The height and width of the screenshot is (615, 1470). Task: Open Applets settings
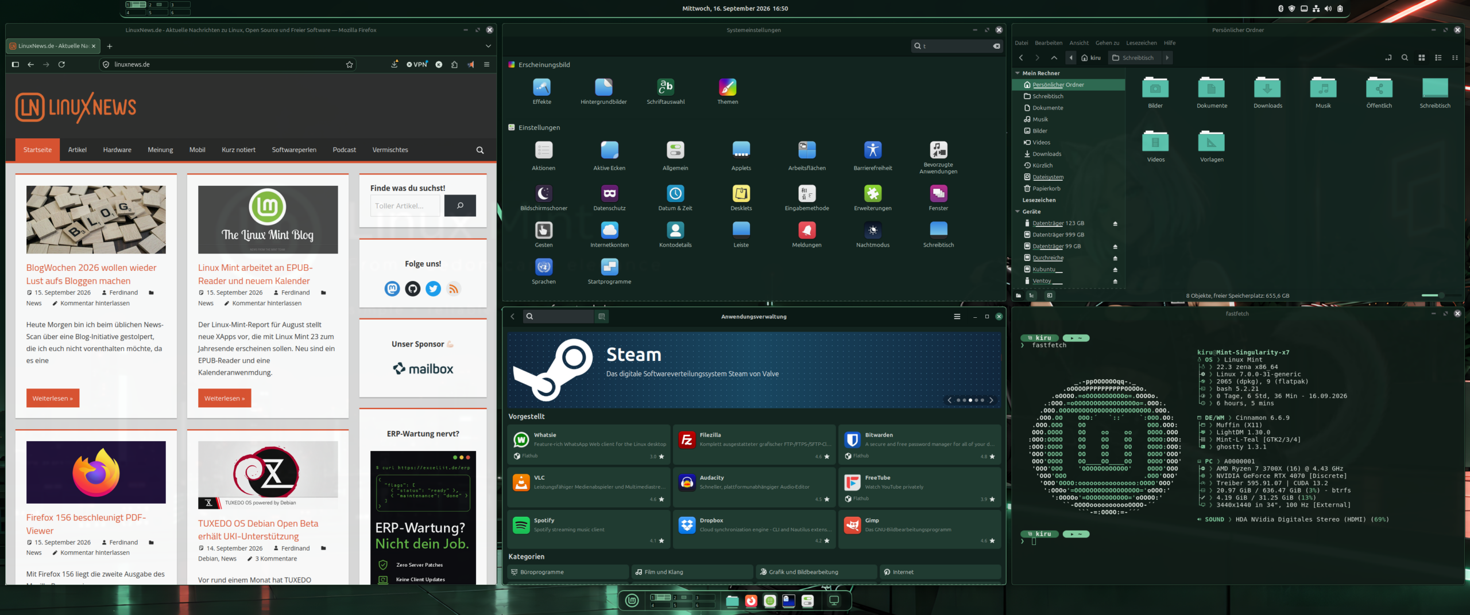point(741,156)
